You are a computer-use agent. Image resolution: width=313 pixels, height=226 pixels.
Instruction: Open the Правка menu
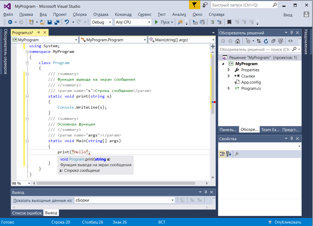pos(26,14)
